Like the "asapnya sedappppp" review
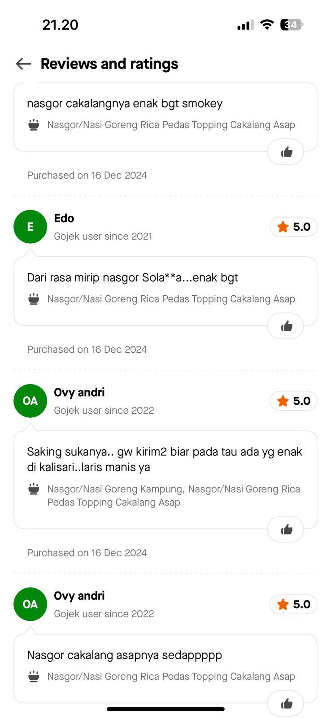 click(286, 703)
